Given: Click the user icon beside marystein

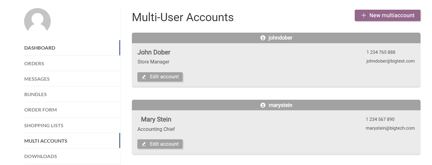Looking at the screenshot, I should point(263,105).
